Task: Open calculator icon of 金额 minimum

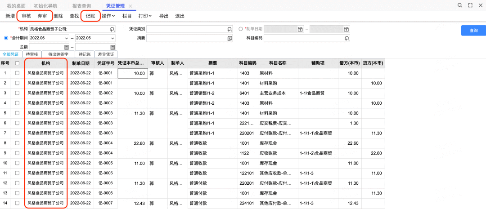Action: point(66,47)
